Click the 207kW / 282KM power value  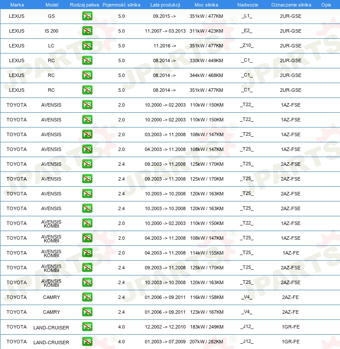pos(206,342)
